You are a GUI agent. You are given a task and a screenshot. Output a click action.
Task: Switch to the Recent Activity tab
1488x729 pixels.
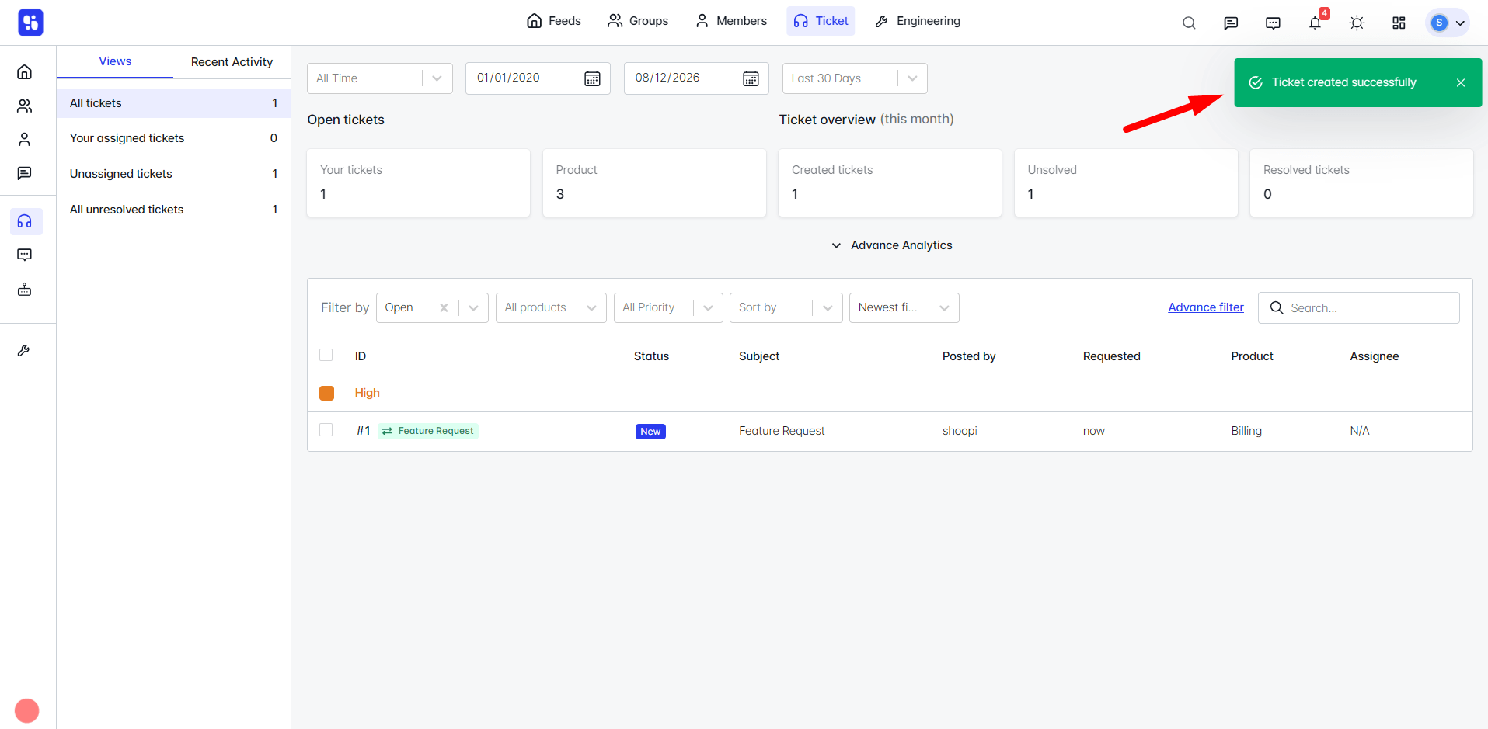232,62
